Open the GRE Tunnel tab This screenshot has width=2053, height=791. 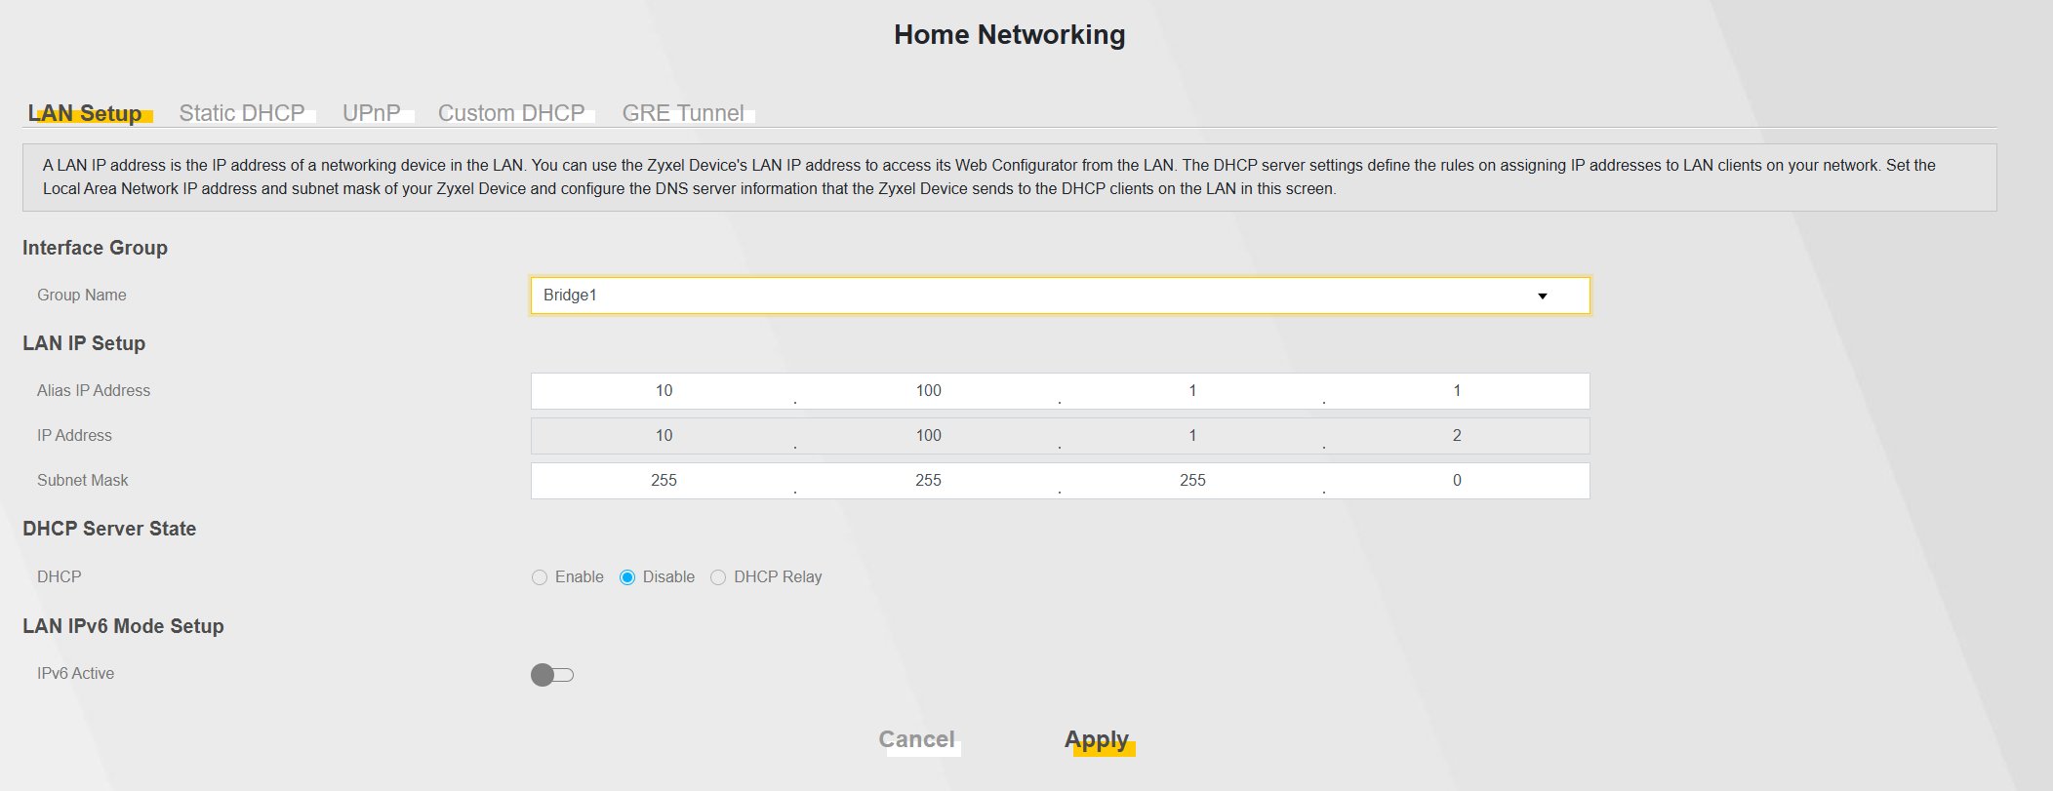pos(683,113)
